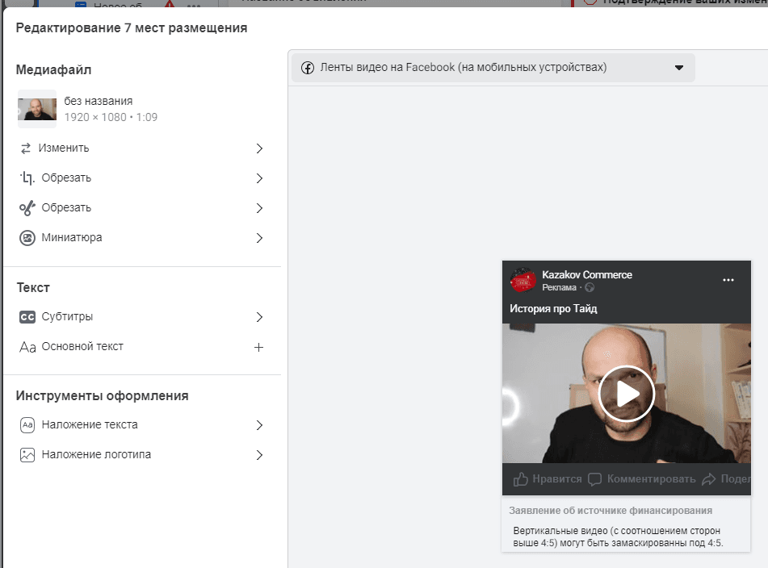
Task: Click the Миниатюра thumbnail icon
Action: pyautogui.click(x=27, y=238)
